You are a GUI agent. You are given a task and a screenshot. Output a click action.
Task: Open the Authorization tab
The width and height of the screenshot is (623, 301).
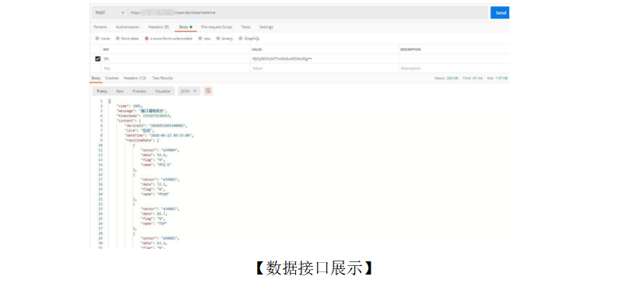coord(128,27)
